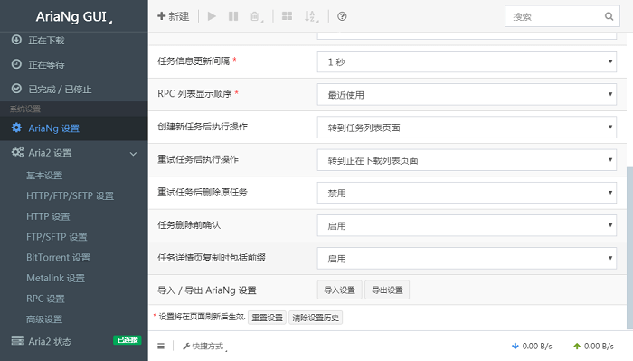Click the Aria2 设置 gears icon
The height and width of the screenshot is (361, 633).
coord(17,152)
